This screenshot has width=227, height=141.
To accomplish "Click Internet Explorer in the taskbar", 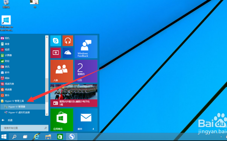I will click(36, 137).
